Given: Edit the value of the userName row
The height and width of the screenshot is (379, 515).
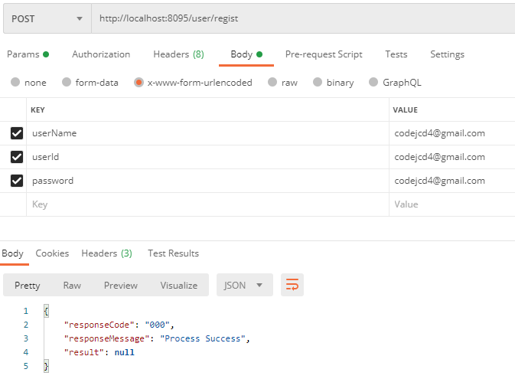Looking at the screenshot, I should pyautogui.click(x=452, y=133).
